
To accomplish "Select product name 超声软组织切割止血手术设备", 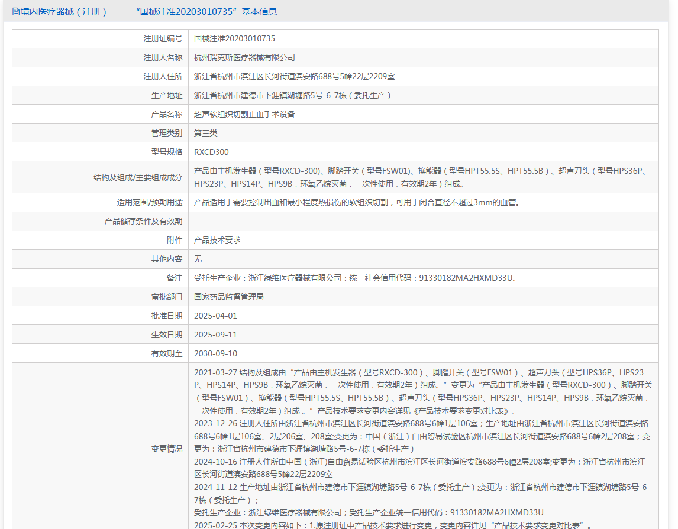I will 244,114.
